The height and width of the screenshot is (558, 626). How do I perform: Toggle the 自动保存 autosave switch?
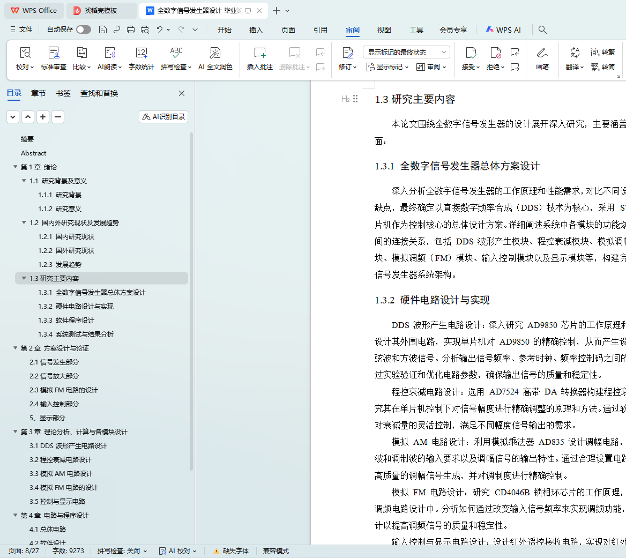click(x=84, y=30)
